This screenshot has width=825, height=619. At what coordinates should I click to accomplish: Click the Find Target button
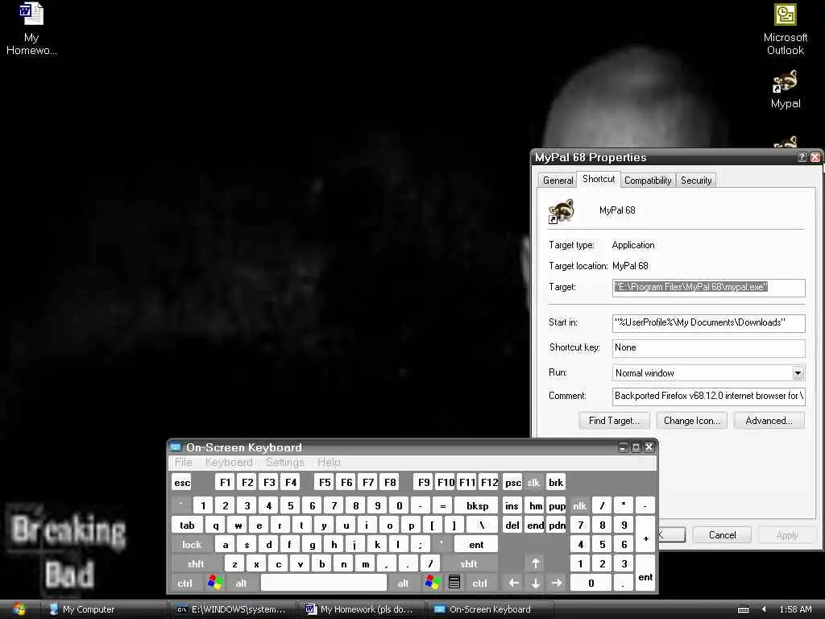coord(614,421)
